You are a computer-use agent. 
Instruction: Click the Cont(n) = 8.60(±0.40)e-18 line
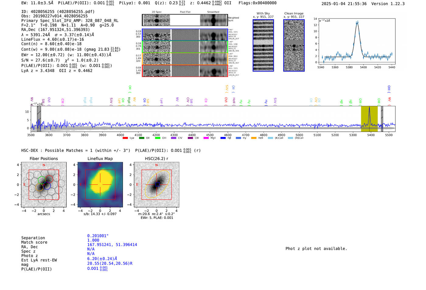coord(51,44)
